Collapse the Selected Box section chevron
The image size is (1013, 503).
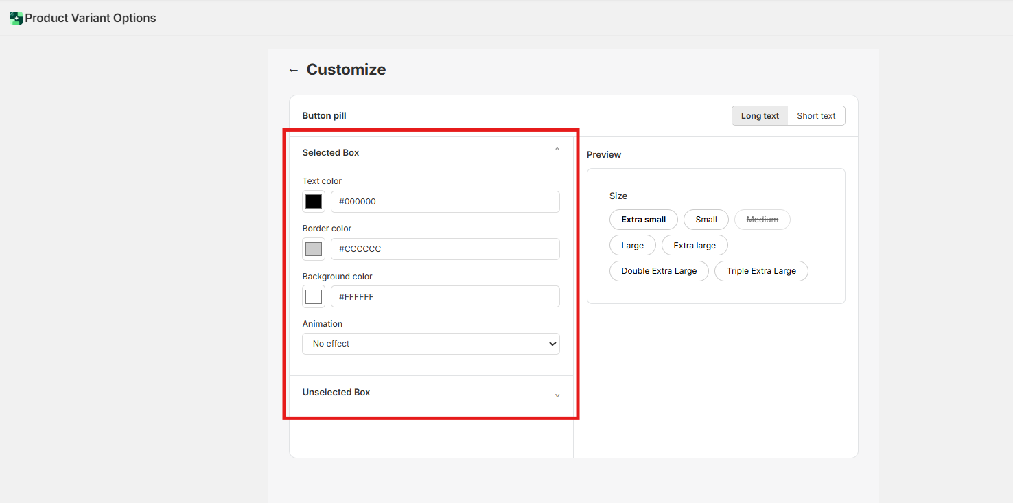click(x=557, y=150)
